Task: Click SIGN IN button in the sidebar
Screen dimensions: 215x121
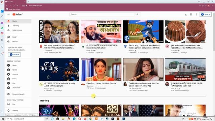Action: (14, 54)
